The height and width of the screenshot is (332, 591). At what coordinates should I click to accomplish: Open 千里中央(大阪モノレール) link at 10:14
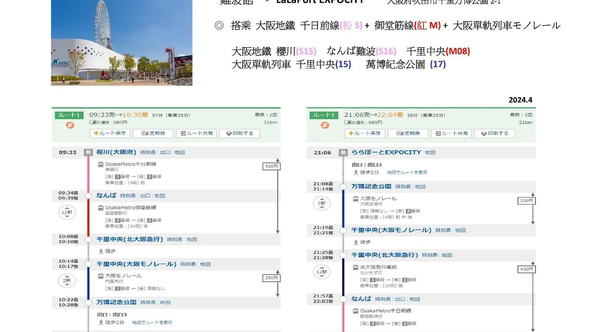(136, 264)
